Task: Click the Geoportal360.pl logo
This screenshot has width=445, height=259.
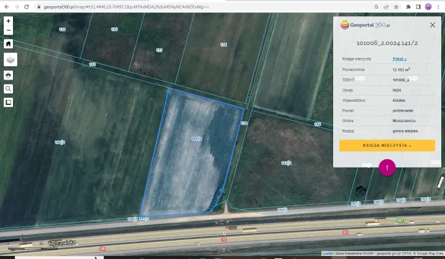Action: coord(365,25)
